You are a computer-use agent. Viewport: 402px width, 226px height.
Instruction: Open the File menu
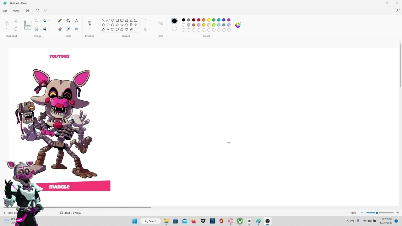(5, 11)
